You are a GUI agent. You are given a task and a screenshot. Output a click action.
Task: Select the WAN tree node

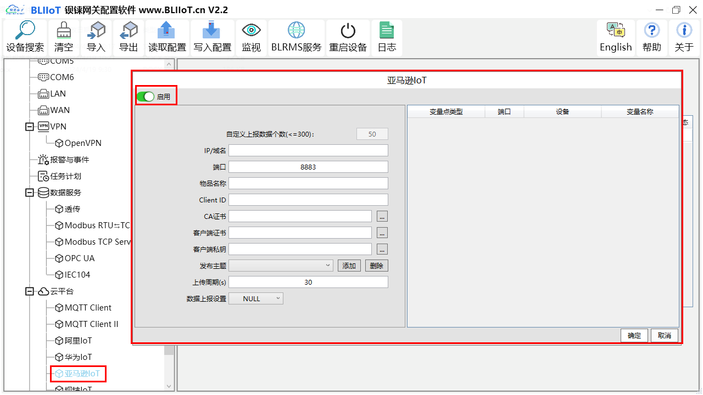(54, 110)
